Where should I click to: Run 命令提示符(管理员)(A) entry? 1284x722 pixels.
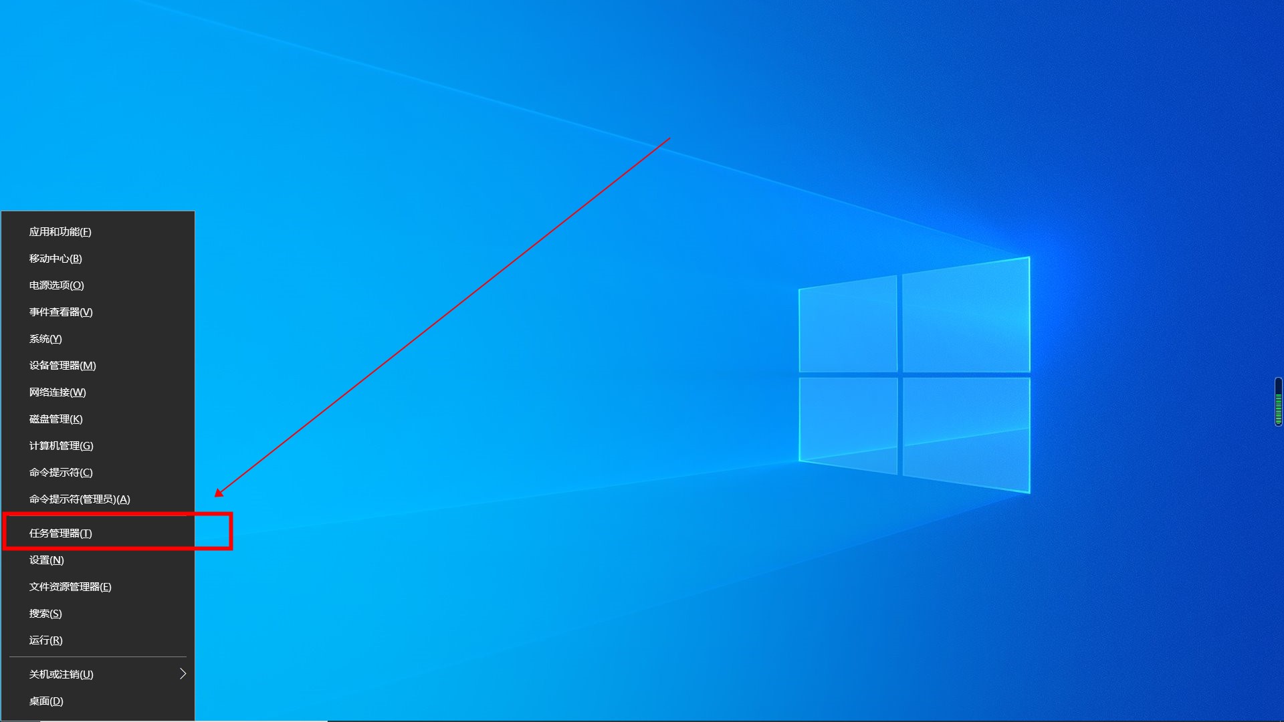(x=80, y=499)
